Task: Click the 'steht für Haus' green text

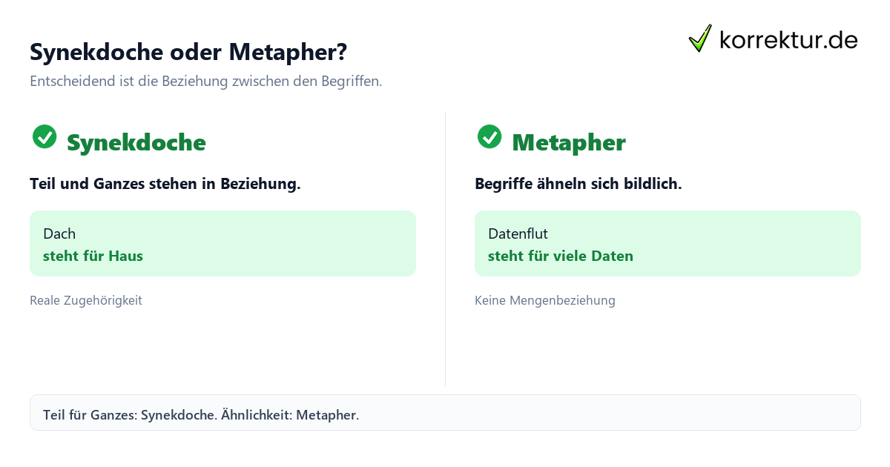Action: [x=93, y=256]
